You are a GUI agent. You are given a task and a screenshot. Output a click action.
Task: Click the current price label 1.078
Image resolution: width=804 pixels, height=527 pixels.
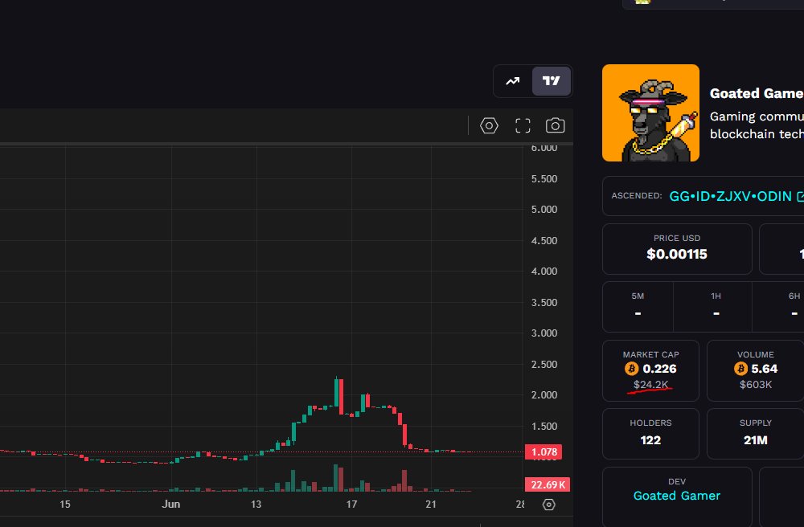point(544,451)
